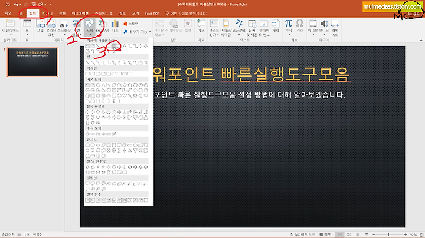Viewport: 425px width, 238px height.
Task: Select the first straight line shape
Action: click(x=87, y=63)
